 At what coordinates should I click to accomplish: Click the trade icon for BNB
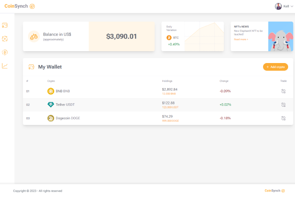coord(283,91)
